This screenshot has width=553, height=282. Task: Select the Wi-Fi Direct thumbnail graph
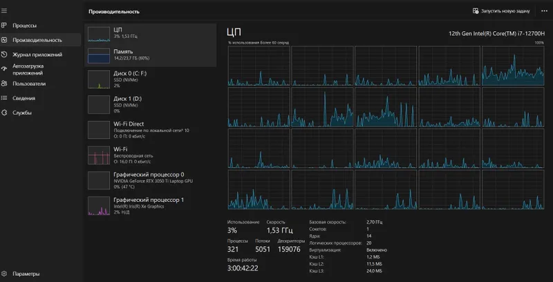coord(99,130)
